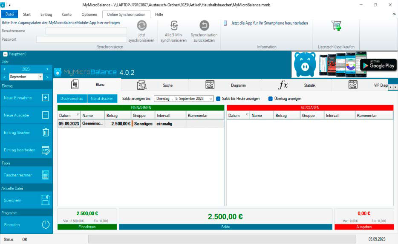
Task: Click the Druckvorschau button
Action: pos(72,99)
